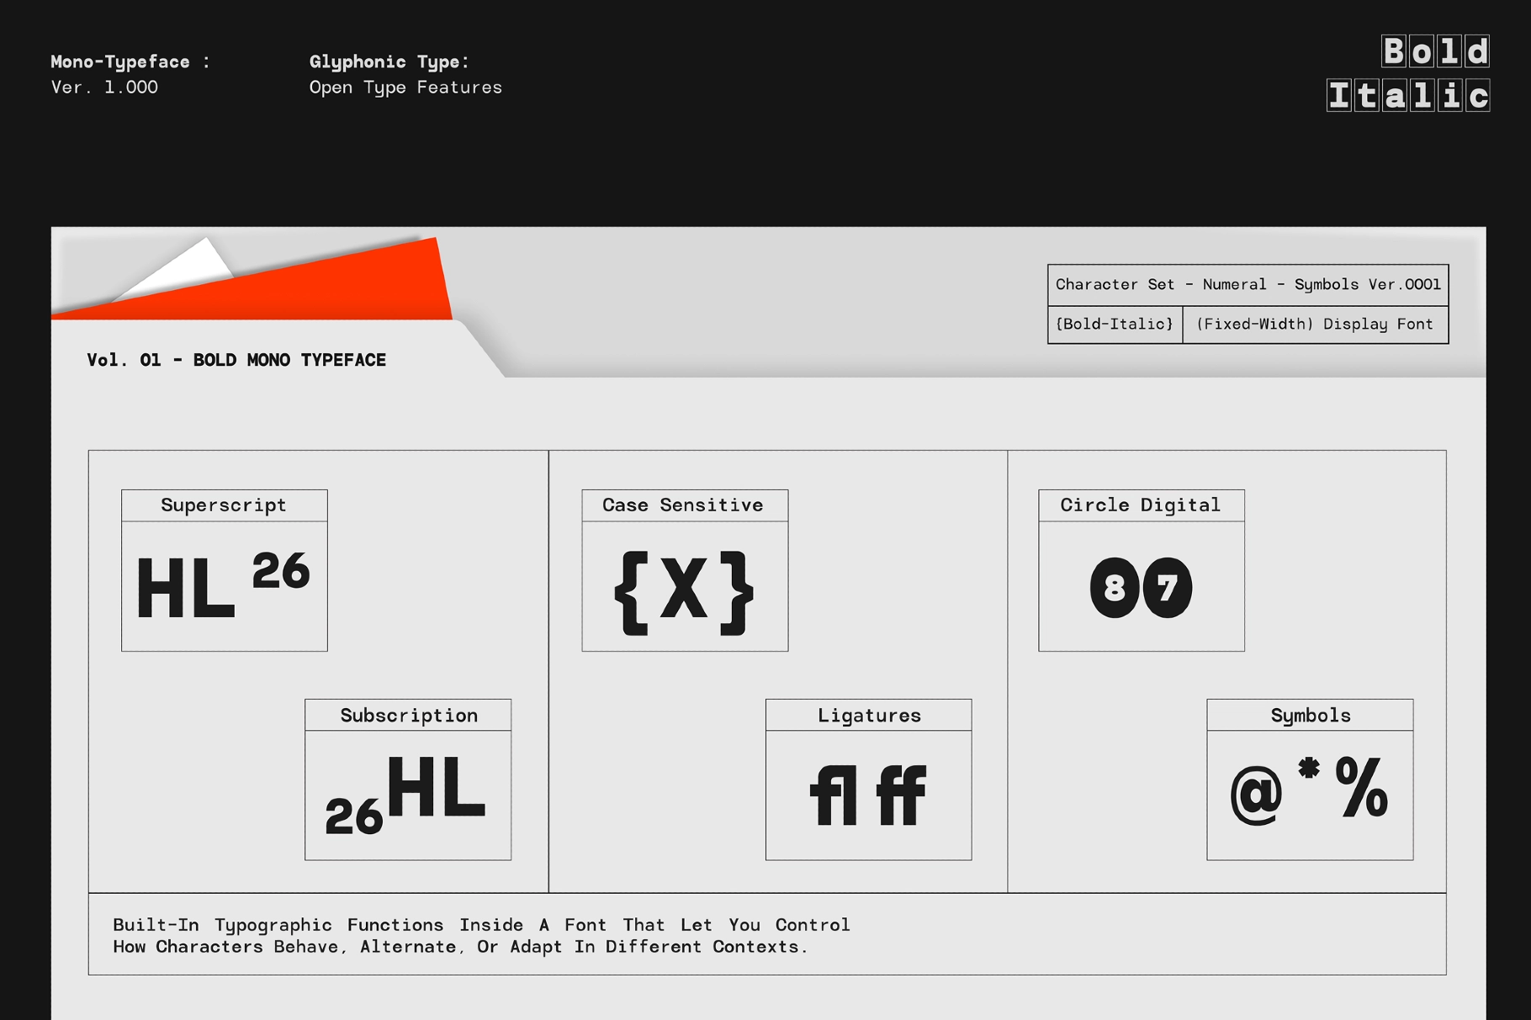1531x1020 pixels.
Task: Click the 'Circle Digital' card header
Action: [x=1142, y=505]
